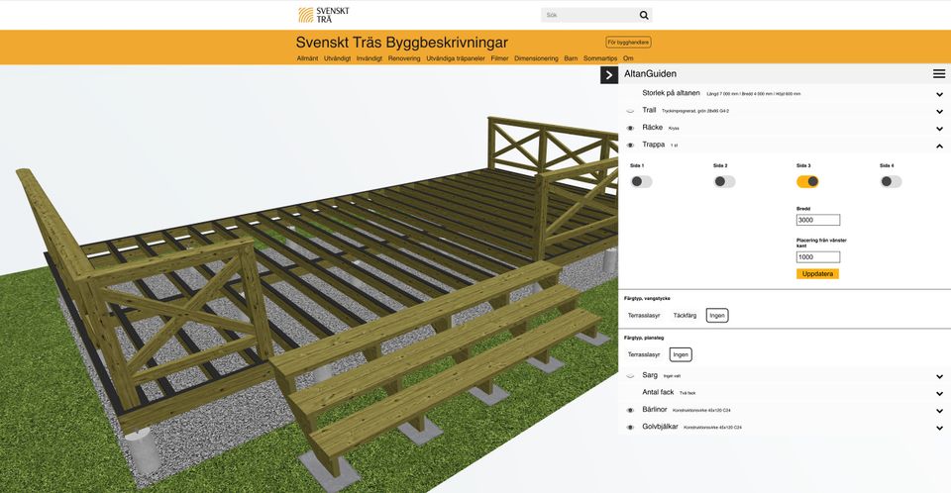Expand the Antal fack section chevron
Screen dimensions: 951x493
(x=939, y=394)
